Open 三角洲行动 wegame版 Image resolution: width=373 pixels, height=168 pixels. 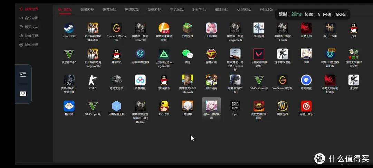pyautogui.click(x=164, y=54)
